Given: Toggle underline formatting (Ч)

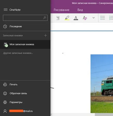Looking at the screenshot, I should 58,18.
